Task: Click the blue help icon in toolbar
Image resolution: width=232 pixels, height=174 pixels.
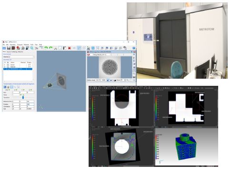Action: pos(134,48)
